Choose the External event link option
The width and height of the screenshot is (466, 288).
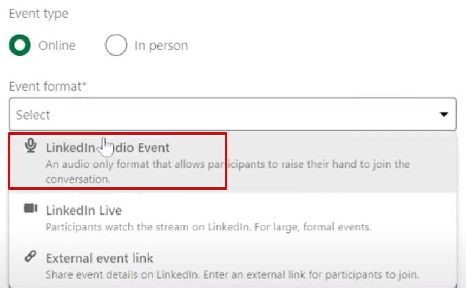99,258
